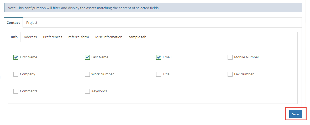Screen dimensions: 310x125
Task: Open the Misc Information tab
Action: point(109,37)
